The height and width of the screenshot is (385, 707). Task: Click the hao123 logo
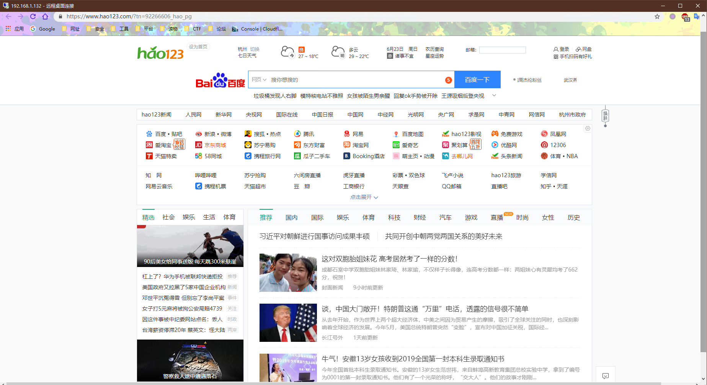point(160,53)
